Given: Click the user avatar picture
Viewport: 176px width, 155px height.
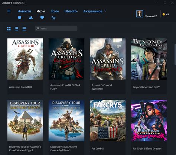Looking at the screenshot, I should coord(140,14).
